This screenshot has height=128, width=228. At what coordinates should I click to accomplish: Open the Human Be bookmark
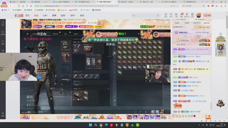(62, 10)
